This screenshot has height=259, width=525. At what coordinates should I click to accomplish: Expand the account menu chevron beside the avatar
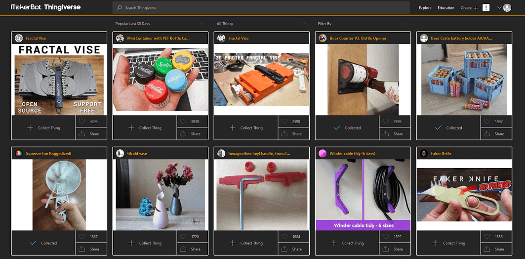tap(499, 8)
